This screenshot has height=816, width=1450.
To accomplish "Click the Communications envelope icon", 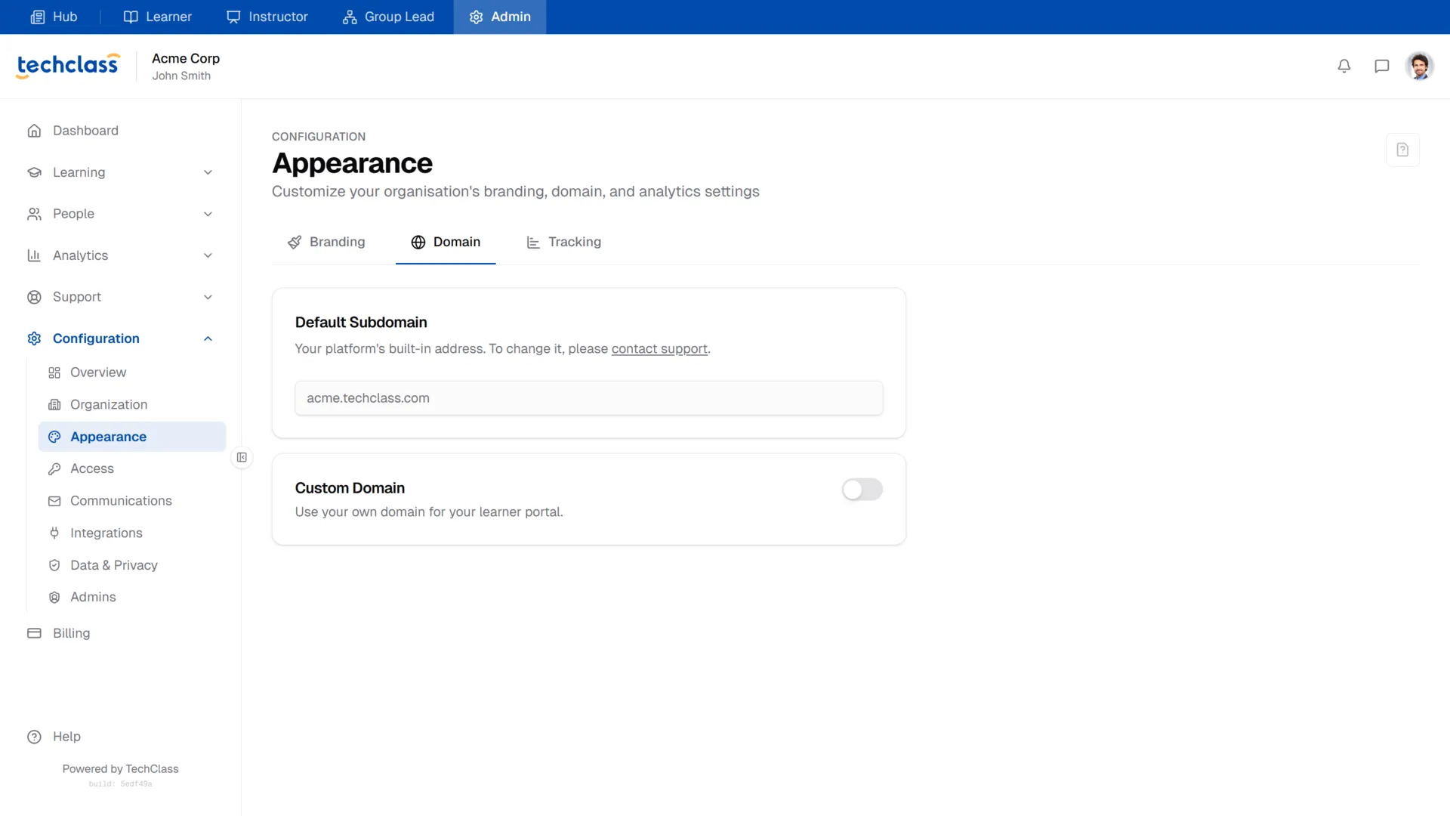I will [54, 501].
